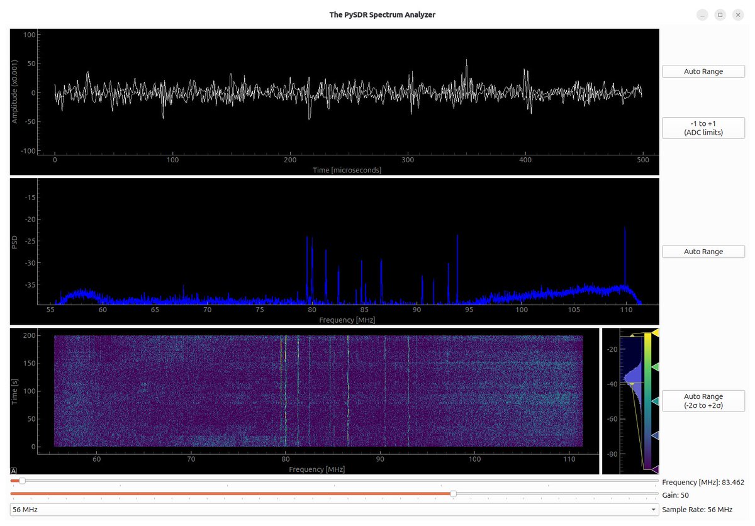
Task: Click the small 'A' auto-scale icon under waterfall
Action: coord(14,471)
